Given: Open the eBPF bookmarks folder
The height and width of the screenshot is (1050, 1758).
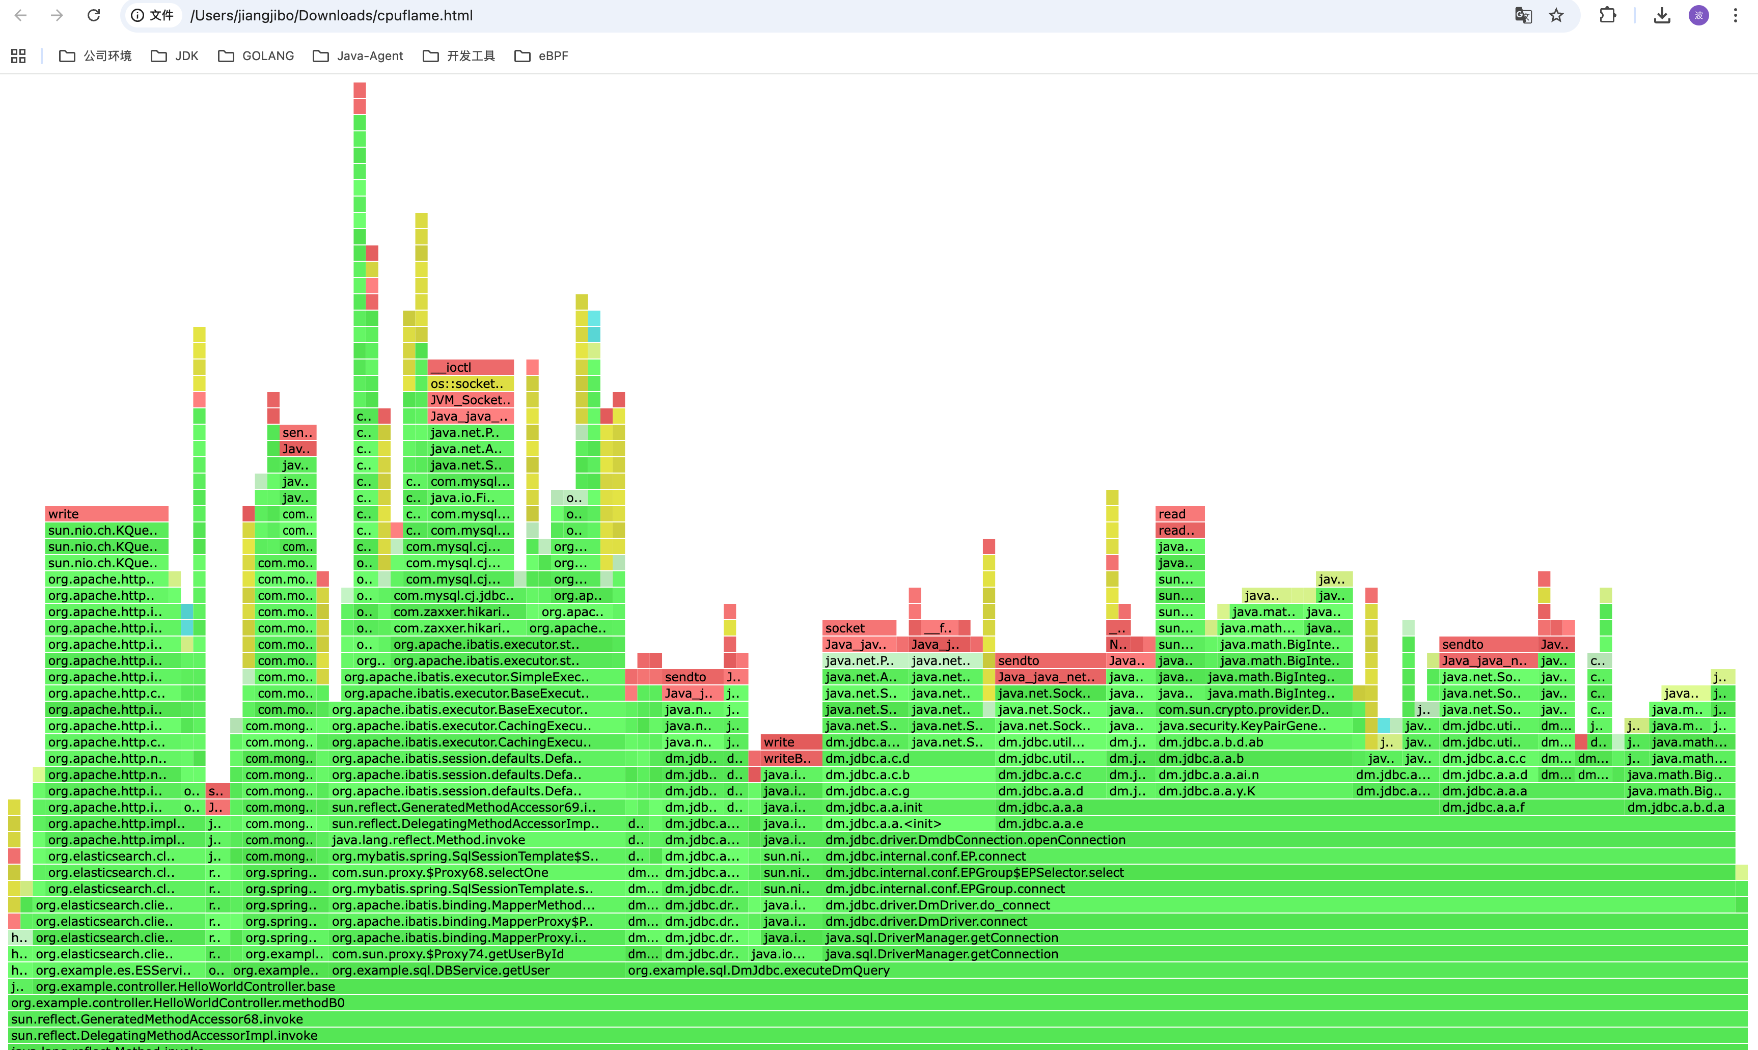Looking at the screenshot, I should [x=541, y=56].
